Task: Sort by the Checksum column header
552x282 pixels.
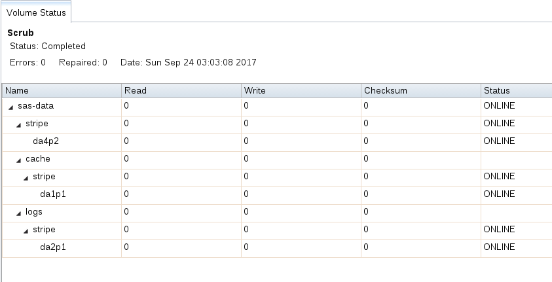Action: click(420, 91)
